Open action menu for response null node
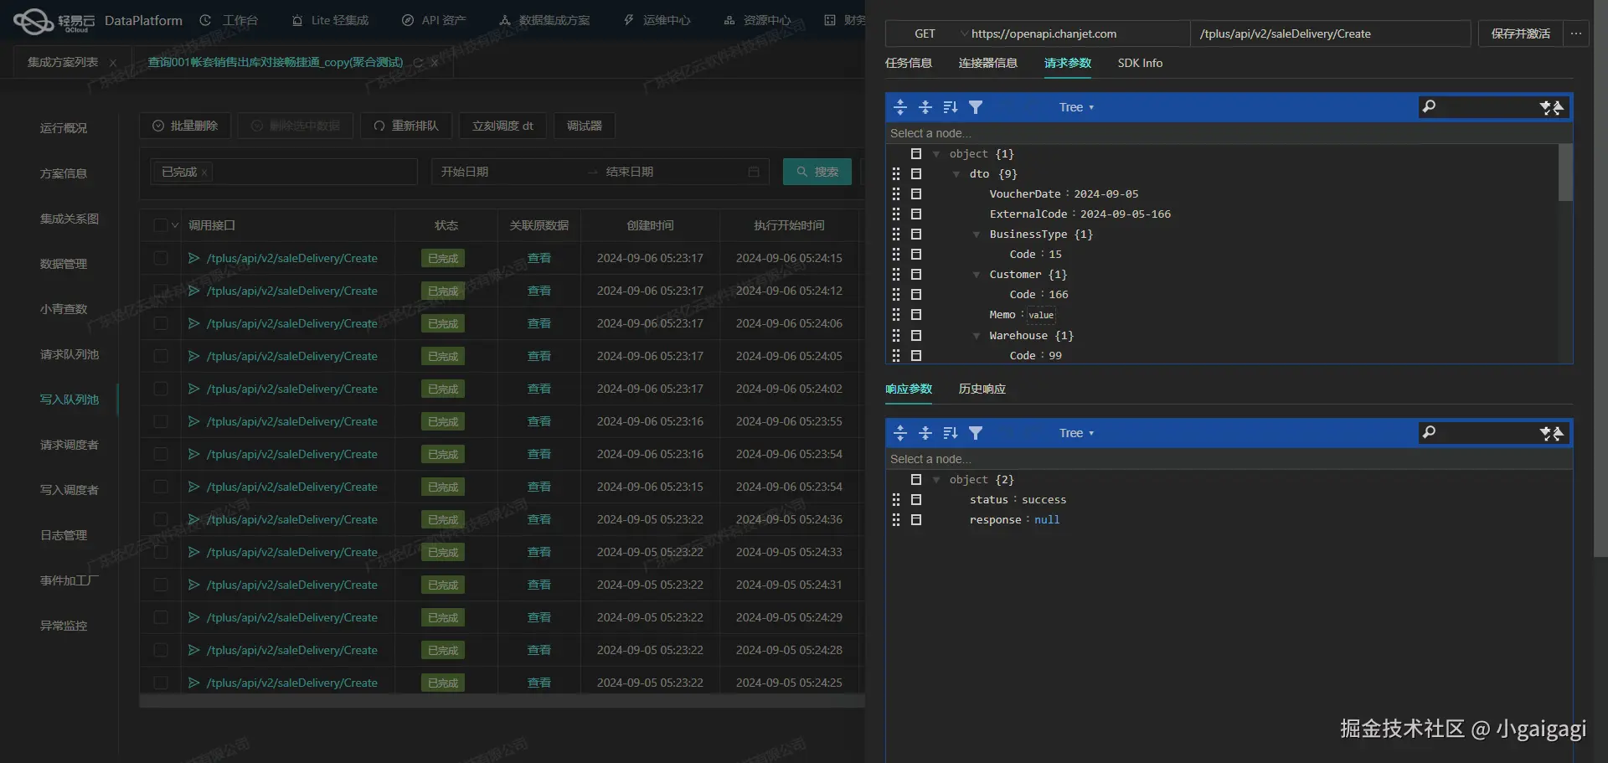Image resolution: width=1608 pixels, height=763 pixels. (x=916, y=520)
